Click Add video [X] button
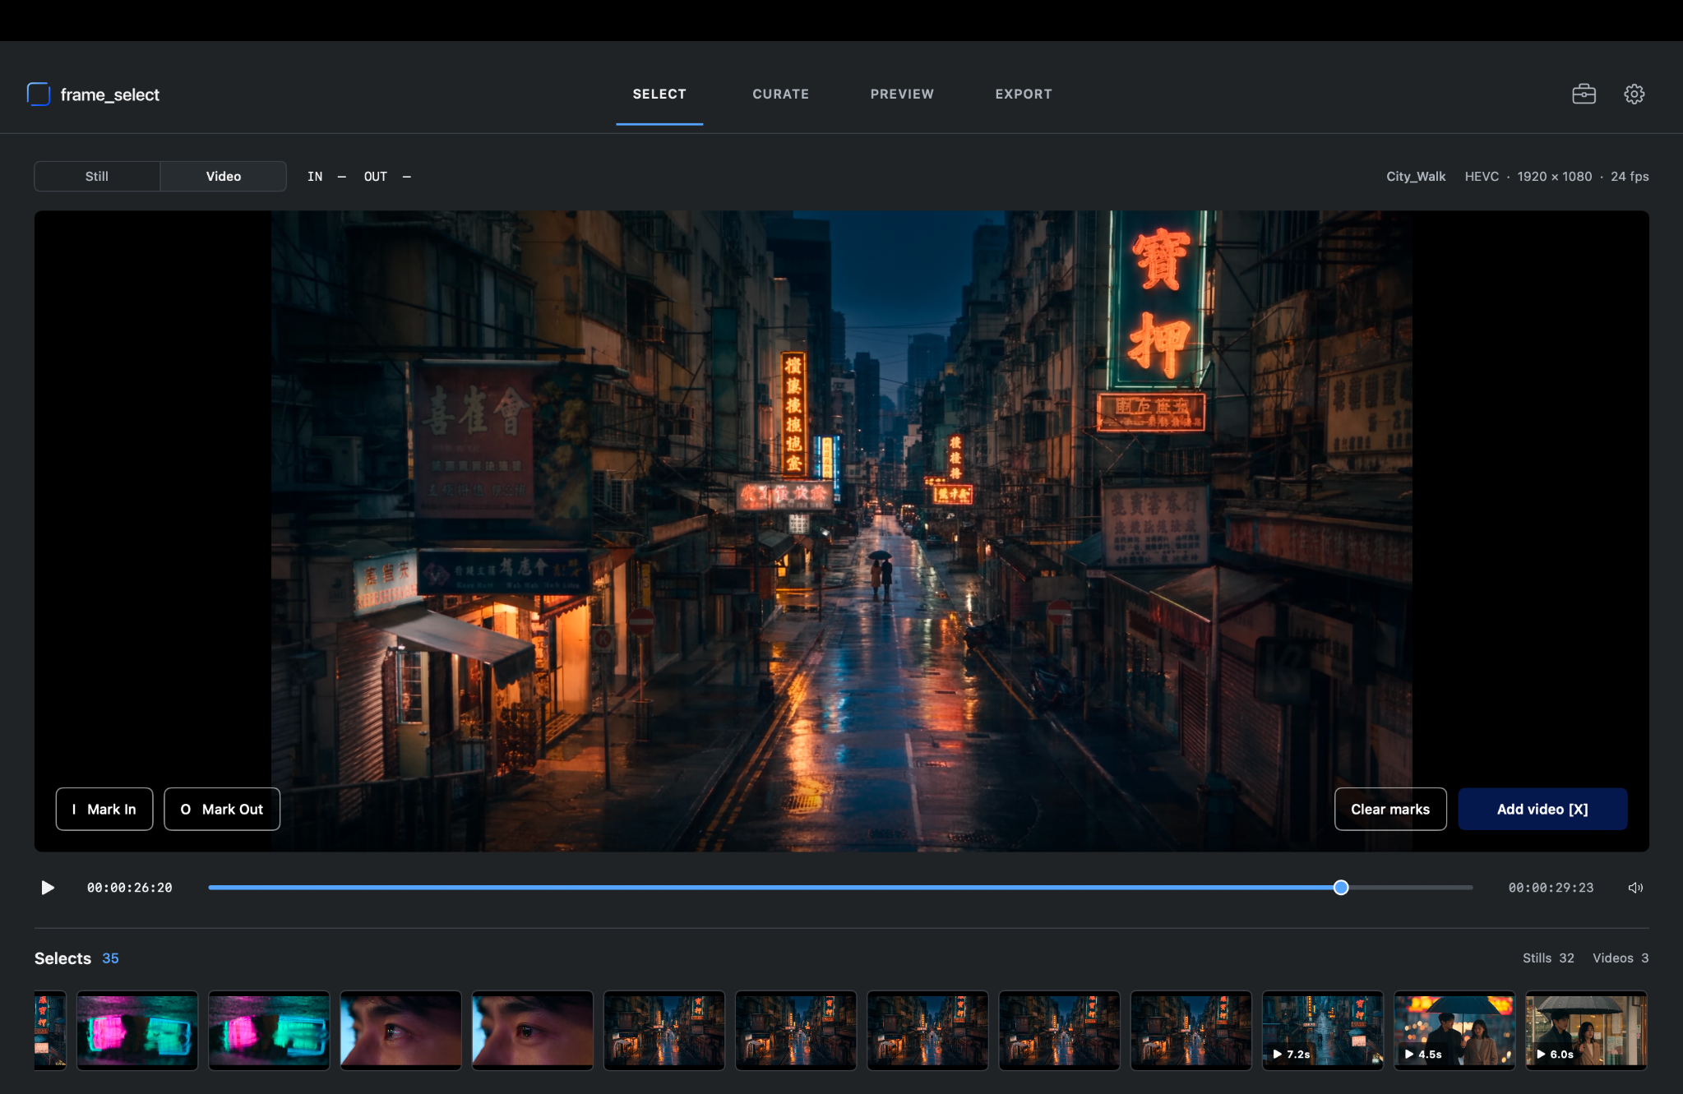Viewport: 1683px width, 1094px height. [1542, 809]
